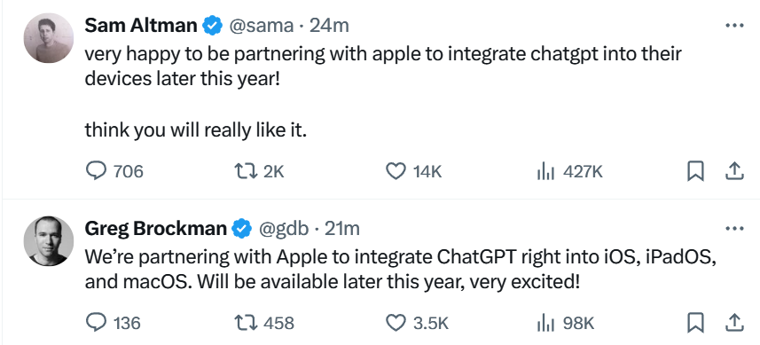Open Sam Altman's profile picture
The width and height of the screenshot is (760, 345).
click(x=49, y=38)
